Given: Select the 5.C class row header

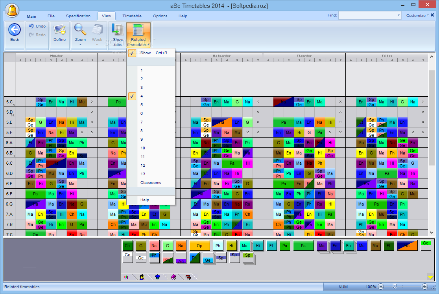Looking at the screenshot, I should pos(9,102).
